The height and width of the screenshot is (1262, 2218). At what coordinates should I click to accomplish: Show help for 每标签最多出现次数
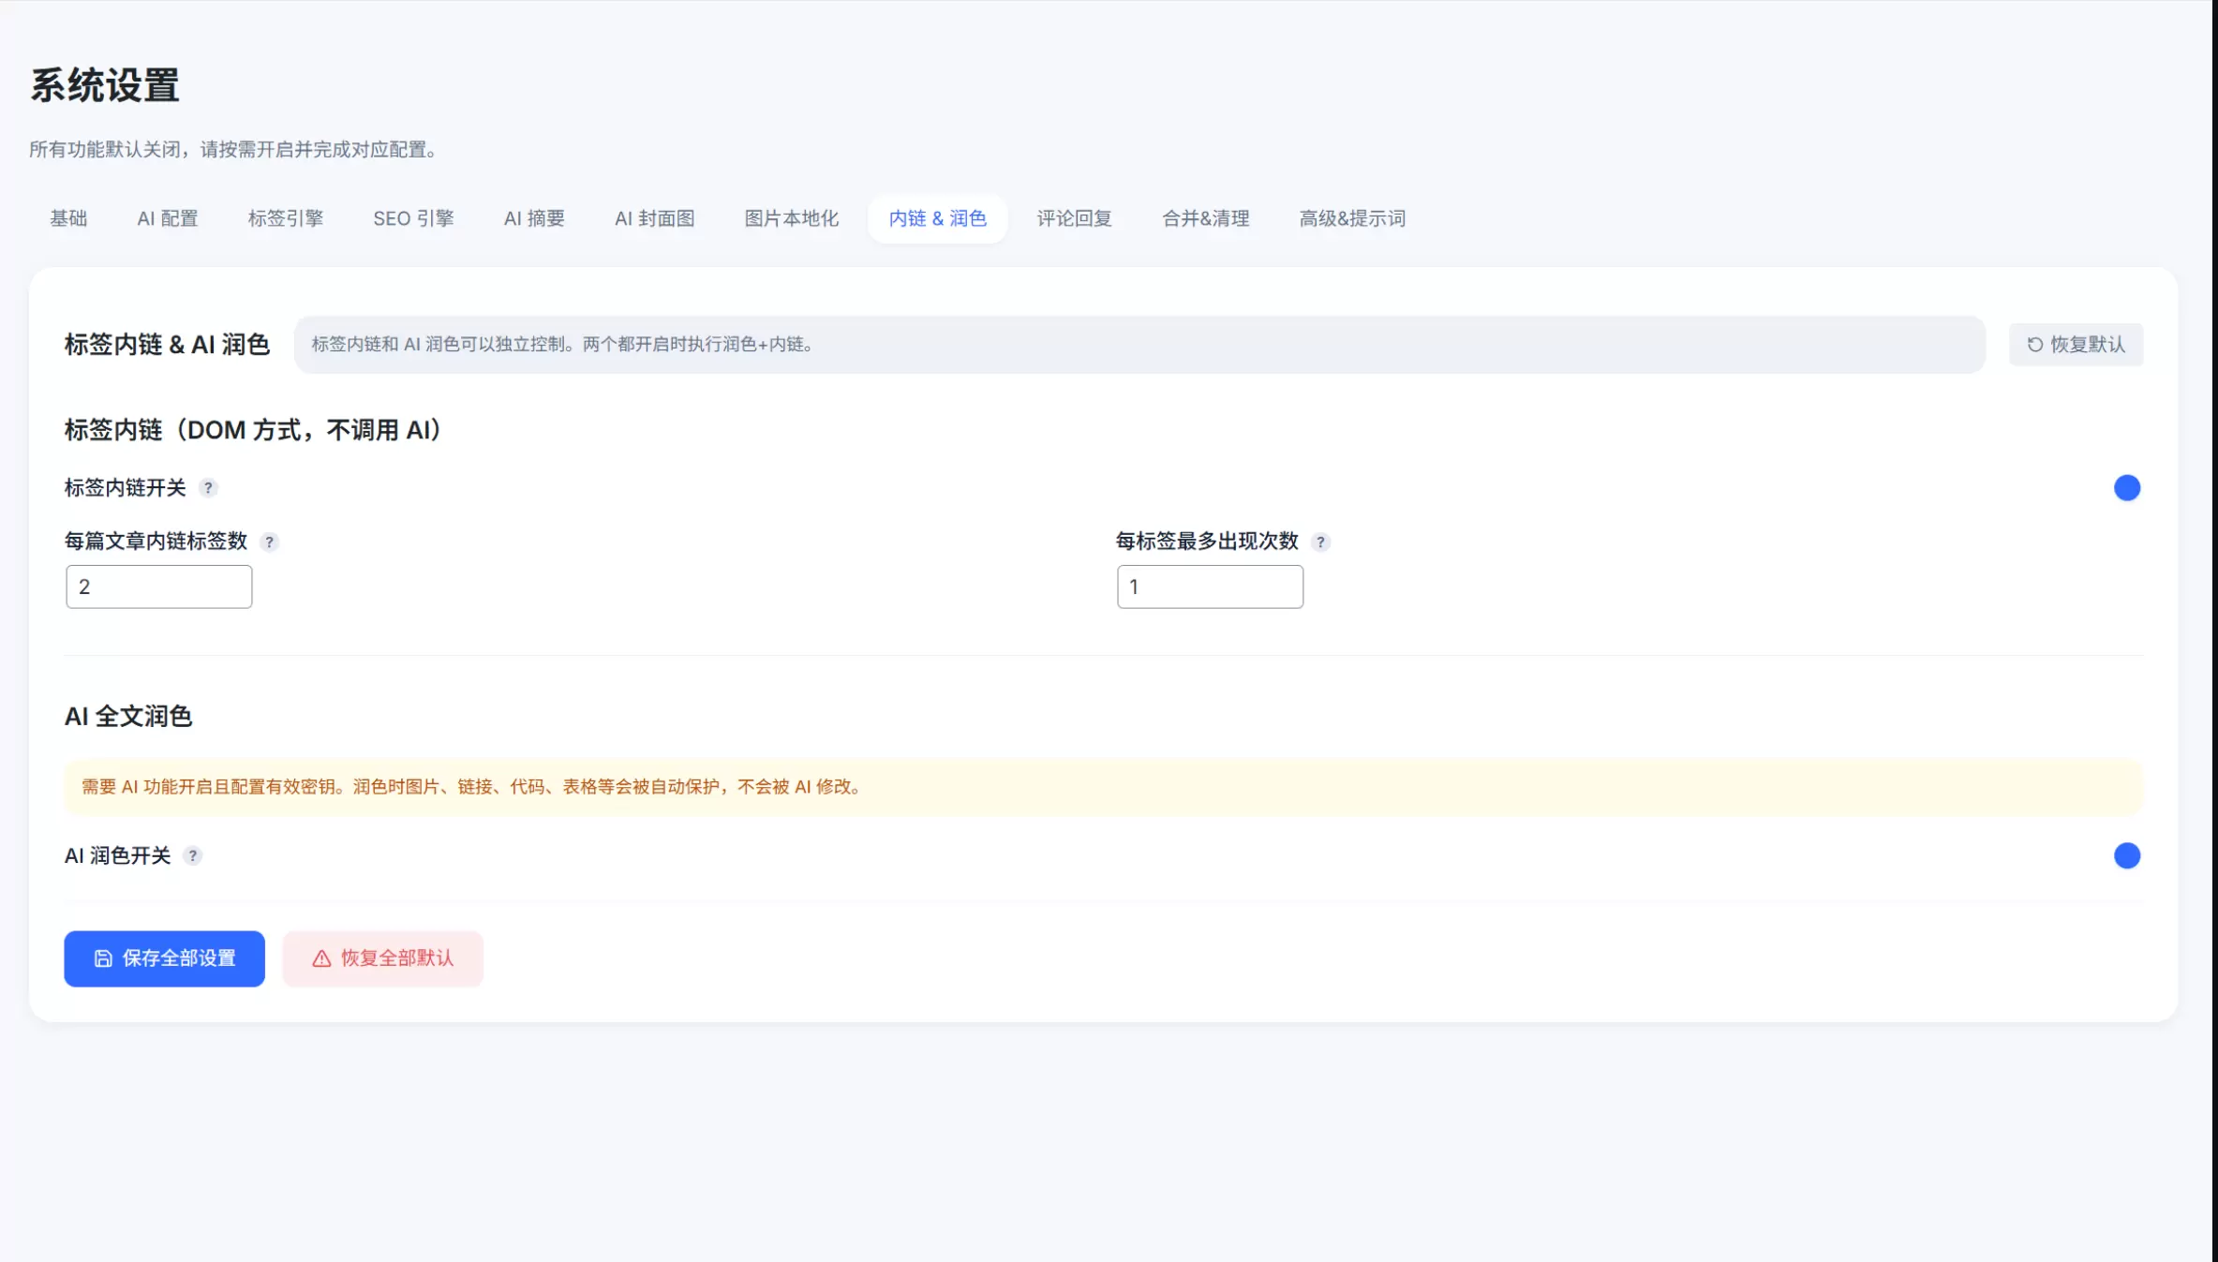click(x=1320, y=542)
